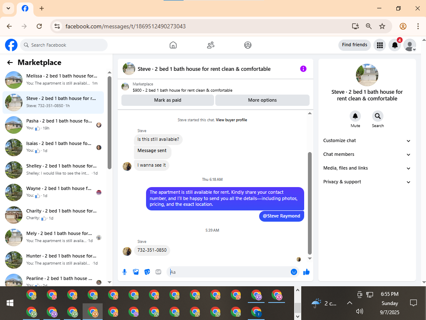Viewport: 426px width, 320px height.
Task: Open the Windows notification center
Action: point(413,303)
